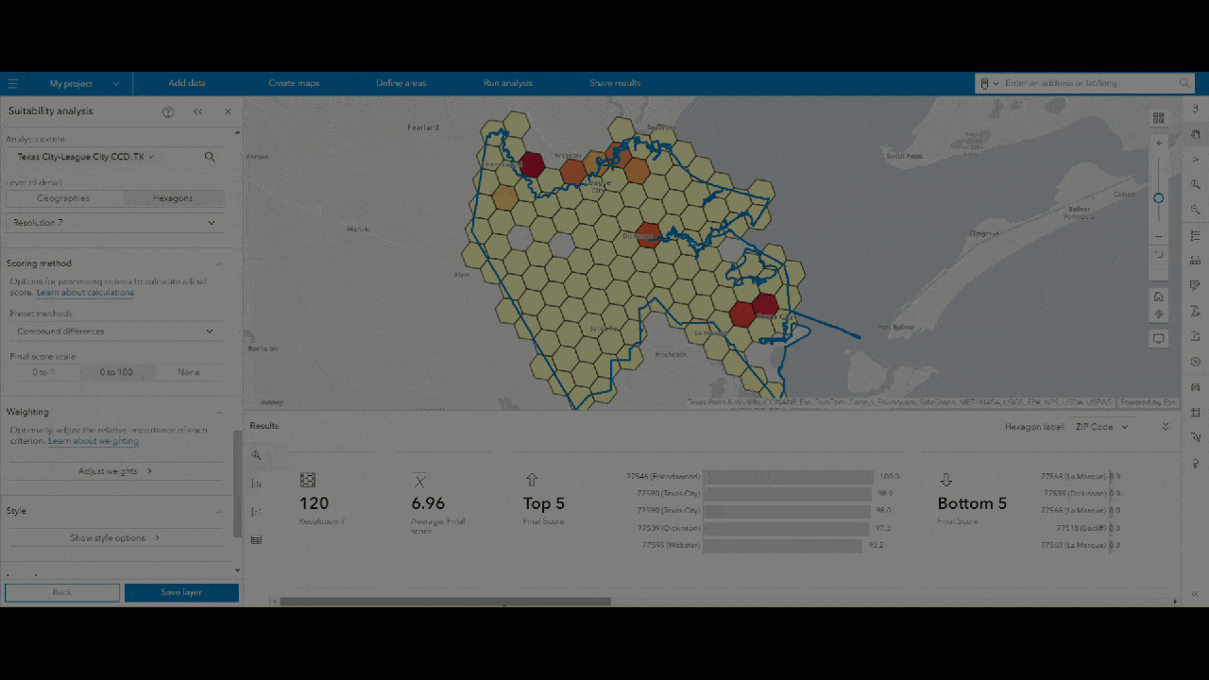Open the basemap gallery icon top right

1159,118
